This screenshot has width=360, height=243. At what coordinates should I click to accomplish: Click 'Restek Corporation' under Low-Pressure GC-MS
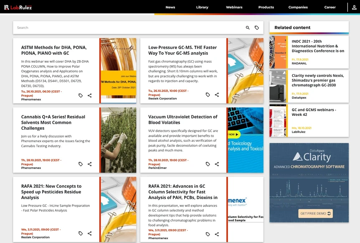click(x=162, y=98)
